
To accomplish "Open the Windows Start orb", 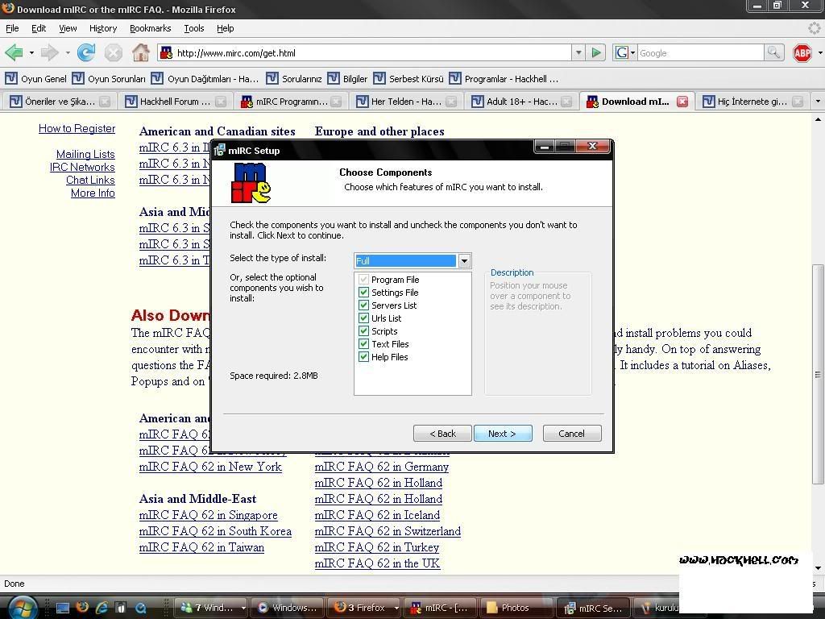I will pos(22,608).
